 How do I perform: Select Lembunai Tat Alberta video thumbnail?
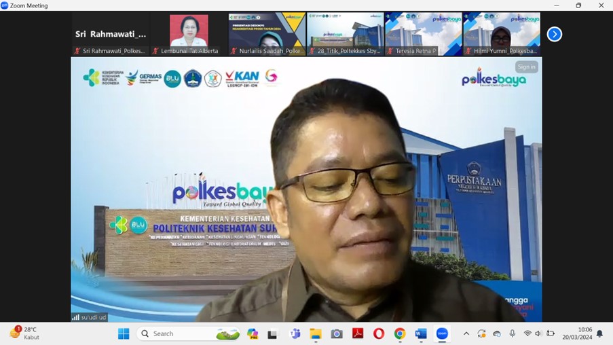[189, 34]
